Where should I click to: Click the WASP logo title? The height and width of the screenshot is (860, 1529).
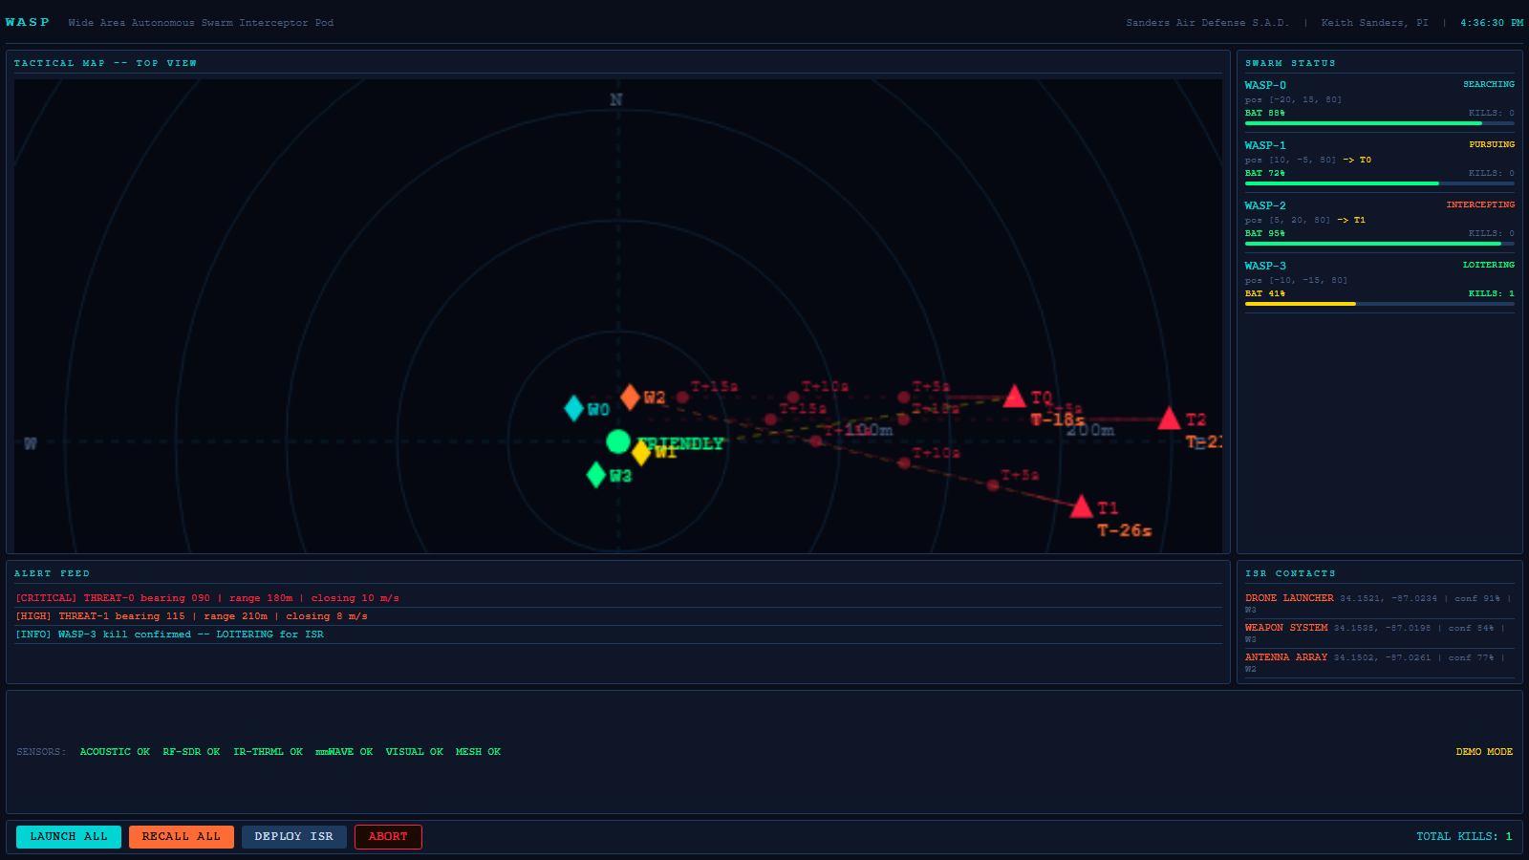pyautogui.click(x=28, y=23)
